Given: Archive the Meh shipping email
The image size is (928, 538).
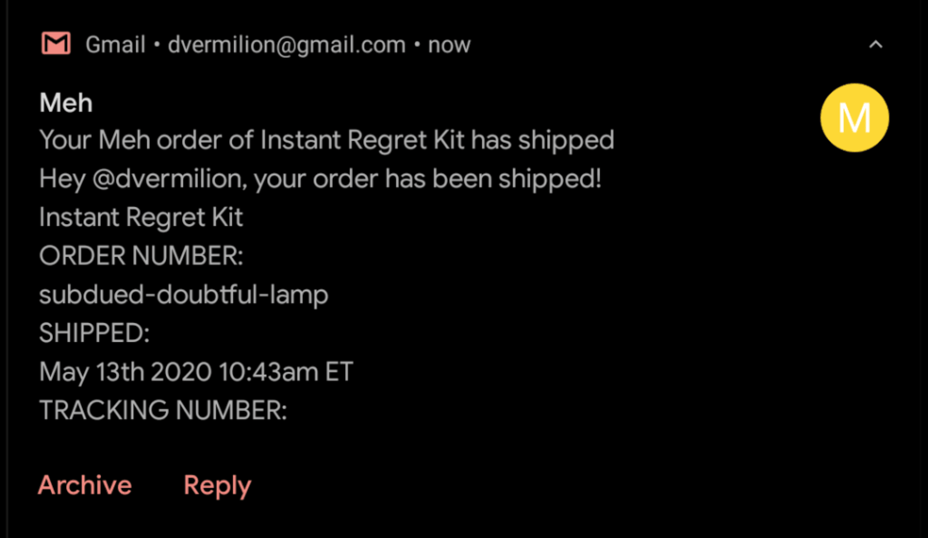Looking at the screenshot, I should (85, 485).
